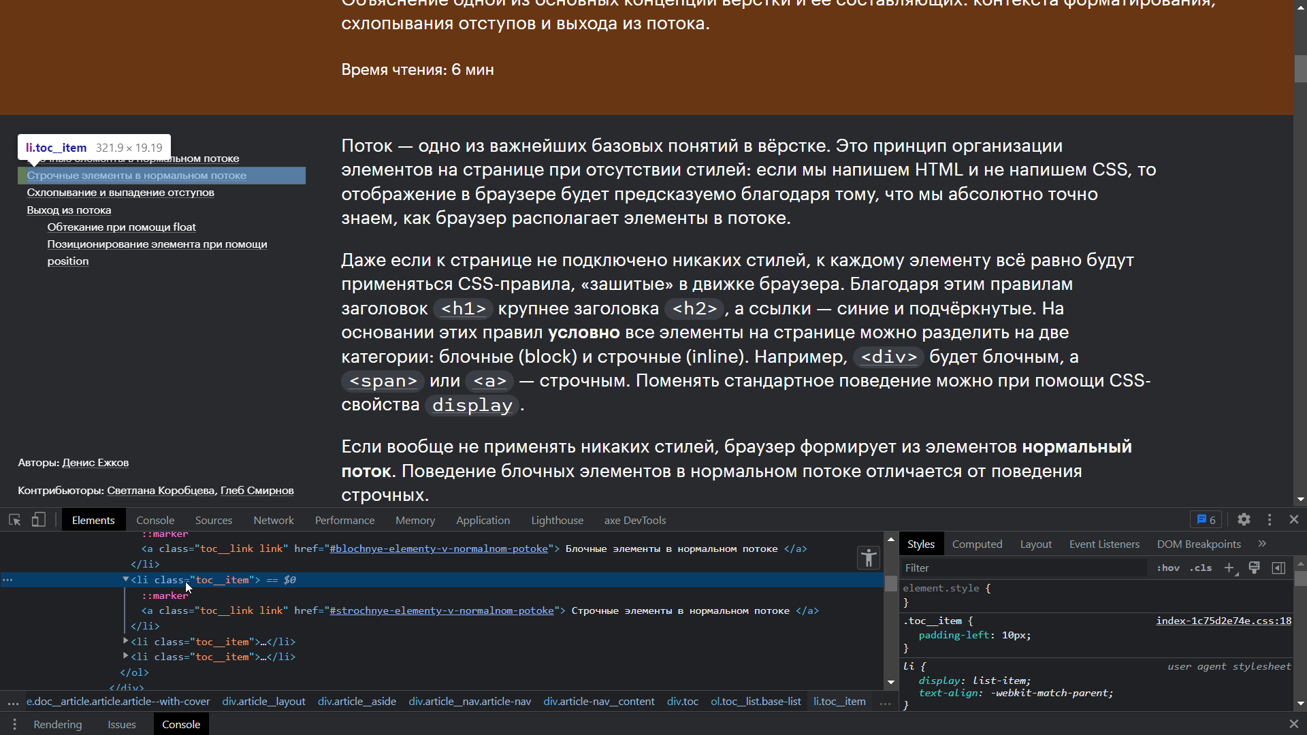Switch to the Computed tab
Image resolution: width=1307 pixels, height=735 pixels.
click(x=977, y=543)
